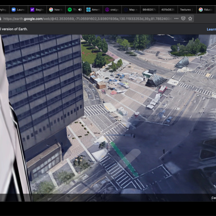Select the 401b0826 tab
Image resolution: width=216 pixels, height=216 pixels.
(x=167, y=10)
